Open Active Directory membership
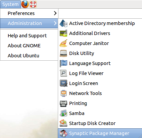Screen dimensions: 142x138 click(100, 23)
